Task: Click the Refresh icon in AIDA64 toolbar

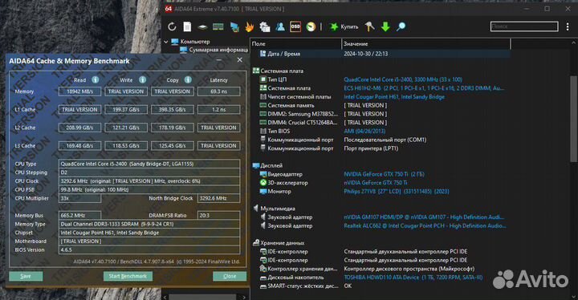Action: (x=172, y=26)
